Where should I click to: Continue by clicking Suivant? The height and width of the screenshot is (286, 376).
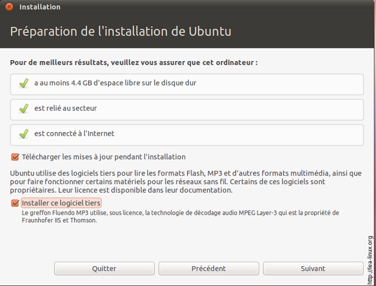313,268
